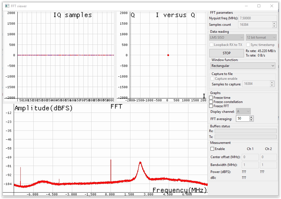This screenshot has width=281, height=199.
Task: Decrease FFT averaging with the down arrow
Action: pos(251,120)
